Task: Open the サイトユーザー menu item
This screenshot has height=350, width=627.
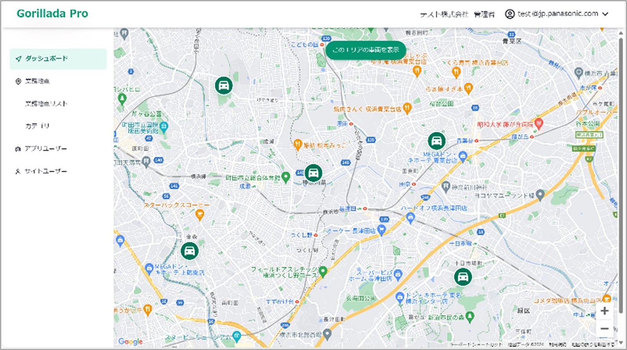Action: tap(46, 171)
